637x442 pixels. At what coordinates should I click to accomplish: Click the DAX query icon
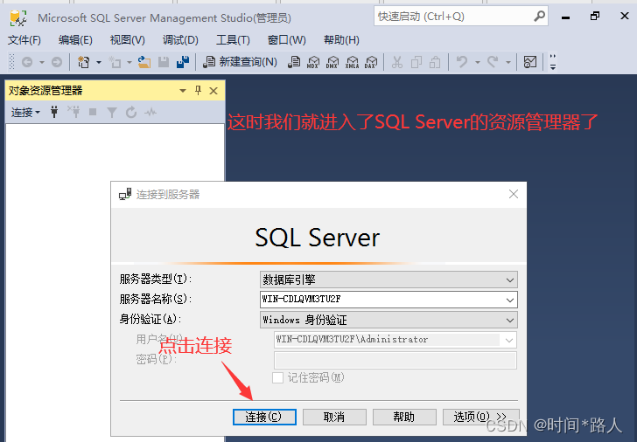[x=370, y=62]
